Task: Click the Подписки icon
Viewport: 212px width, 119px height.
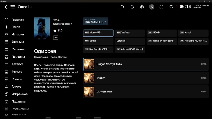Action: 6,101
